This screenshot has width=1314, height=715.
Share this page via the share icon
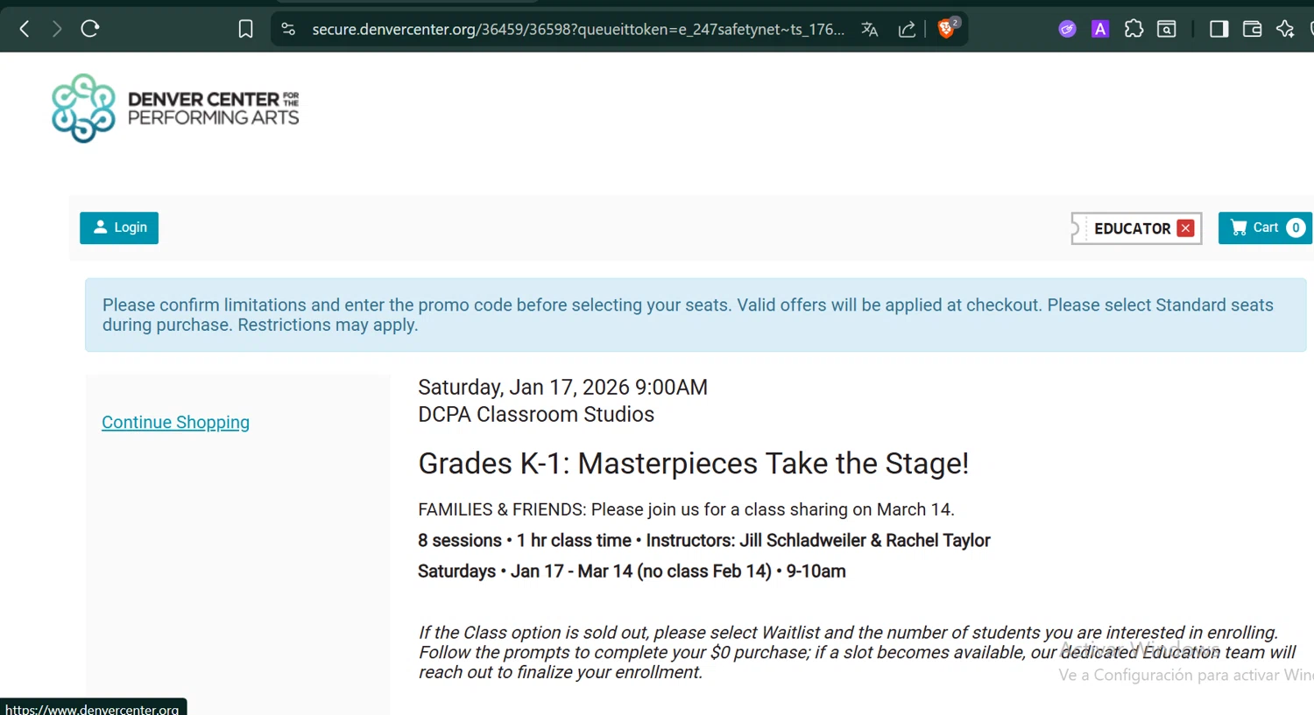click(x=907, y=29)
